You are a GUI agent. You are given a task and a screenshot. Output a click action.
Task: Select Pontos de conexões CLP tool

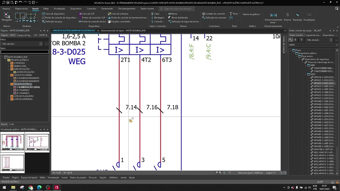[x=92, y=18]
